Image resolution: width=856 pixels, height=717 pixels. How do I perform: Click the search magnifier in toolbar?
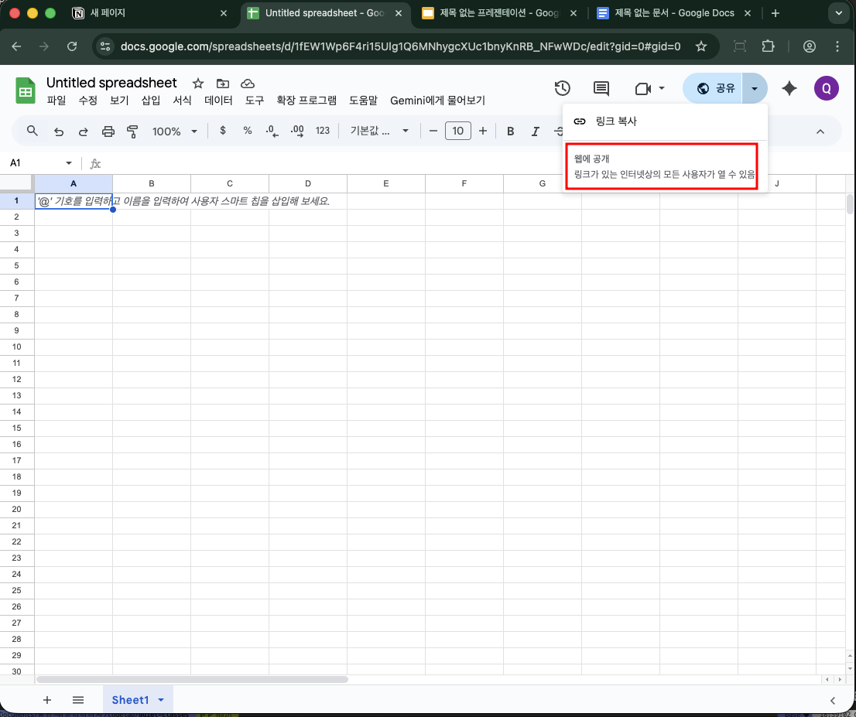33,131
